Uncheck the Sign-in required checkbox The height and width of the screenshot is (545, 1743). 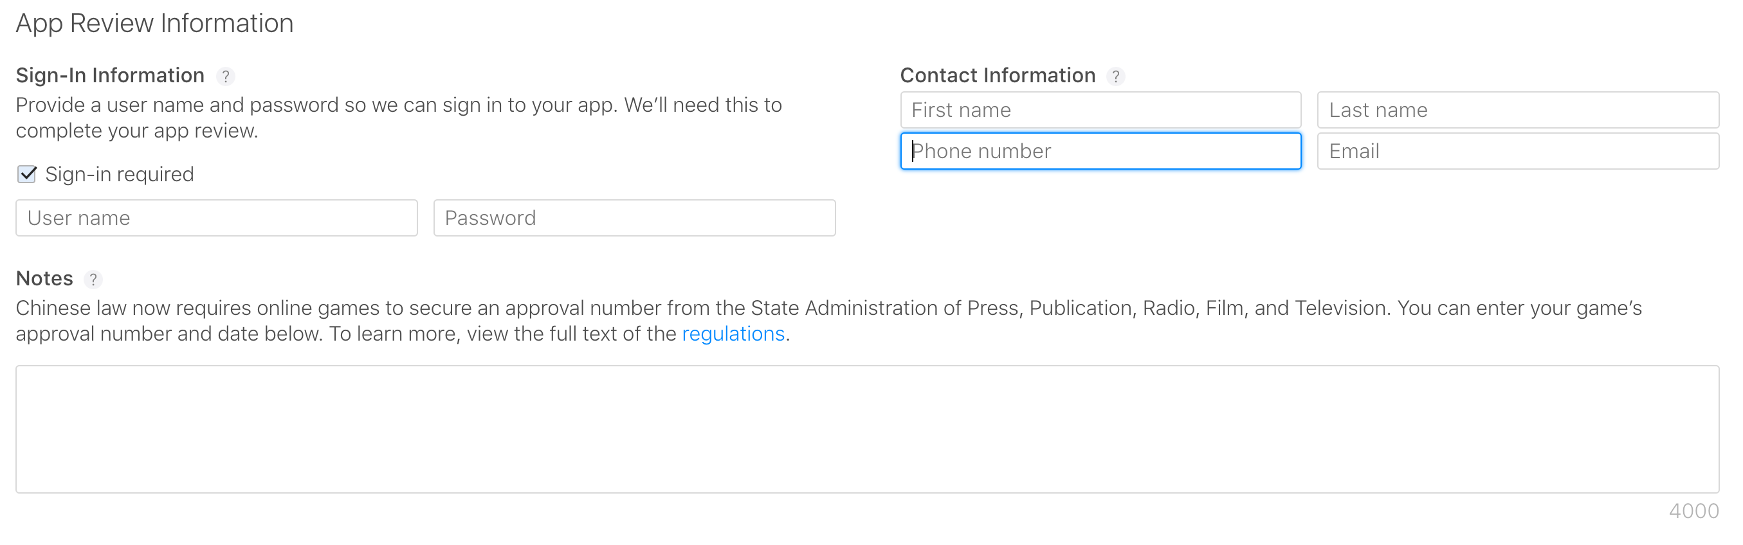coord(27,174)
